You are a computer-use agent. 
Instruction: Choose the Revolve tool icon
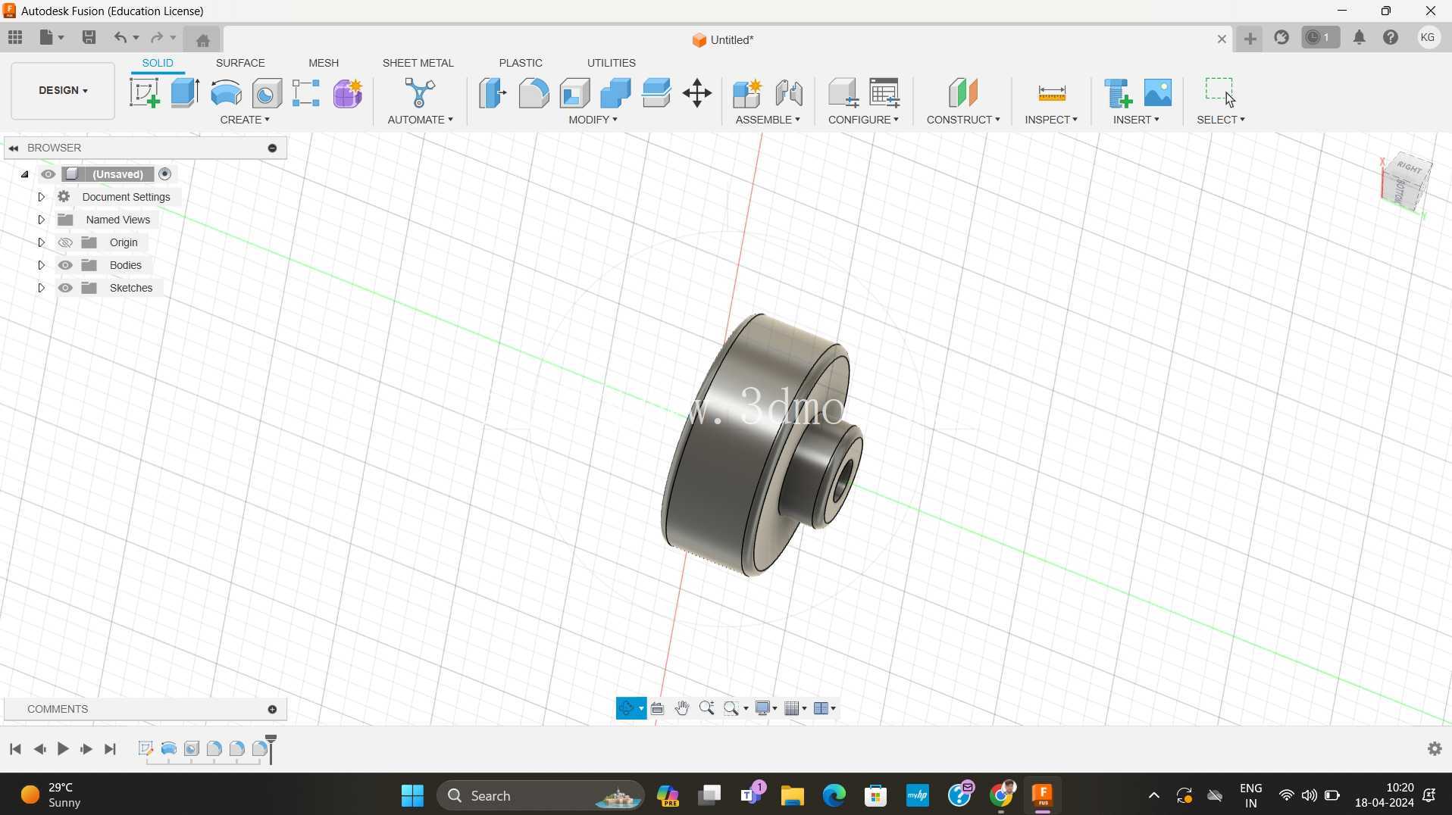pyautogui.click(x=226, y=93)
